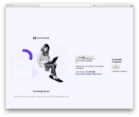Click the red close window button

pos(8,5)
